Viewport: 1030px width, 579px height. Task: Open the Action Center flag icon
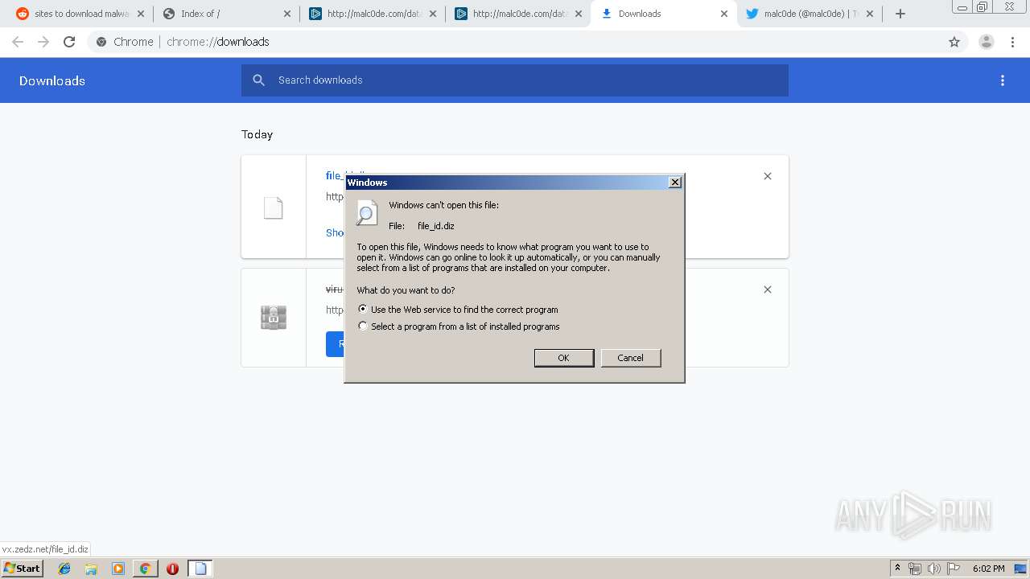pos(954,569)
